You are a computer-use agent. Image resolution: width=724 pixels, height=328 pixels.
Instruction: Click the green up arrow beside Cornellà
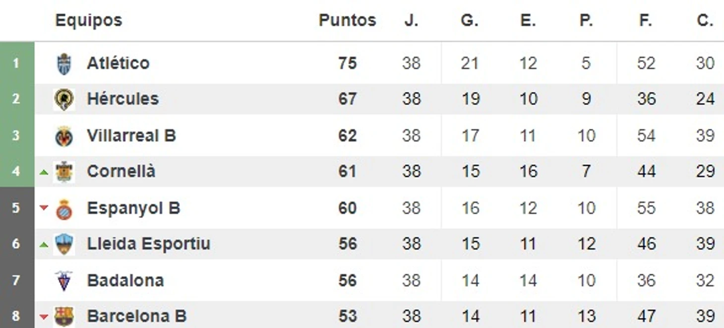coord(44,172)
